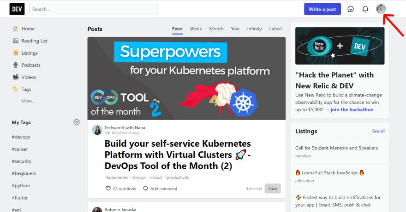Screen dimensions: 406x212
Task: Click the #cloud post tag
Action: coord(155,178)
